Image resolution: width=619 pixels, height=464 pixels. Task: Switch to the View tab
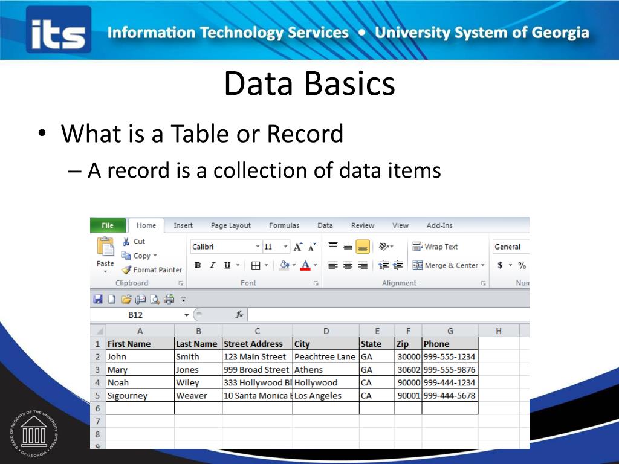[x=400, y=225]
